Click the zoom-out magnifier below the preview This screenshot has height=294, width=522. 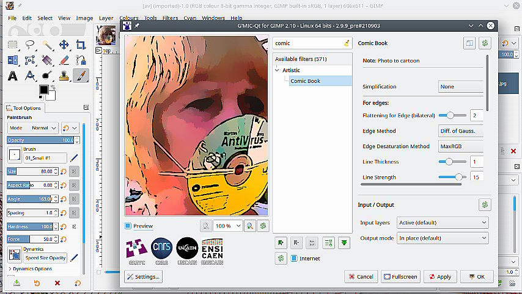[207, 226]
